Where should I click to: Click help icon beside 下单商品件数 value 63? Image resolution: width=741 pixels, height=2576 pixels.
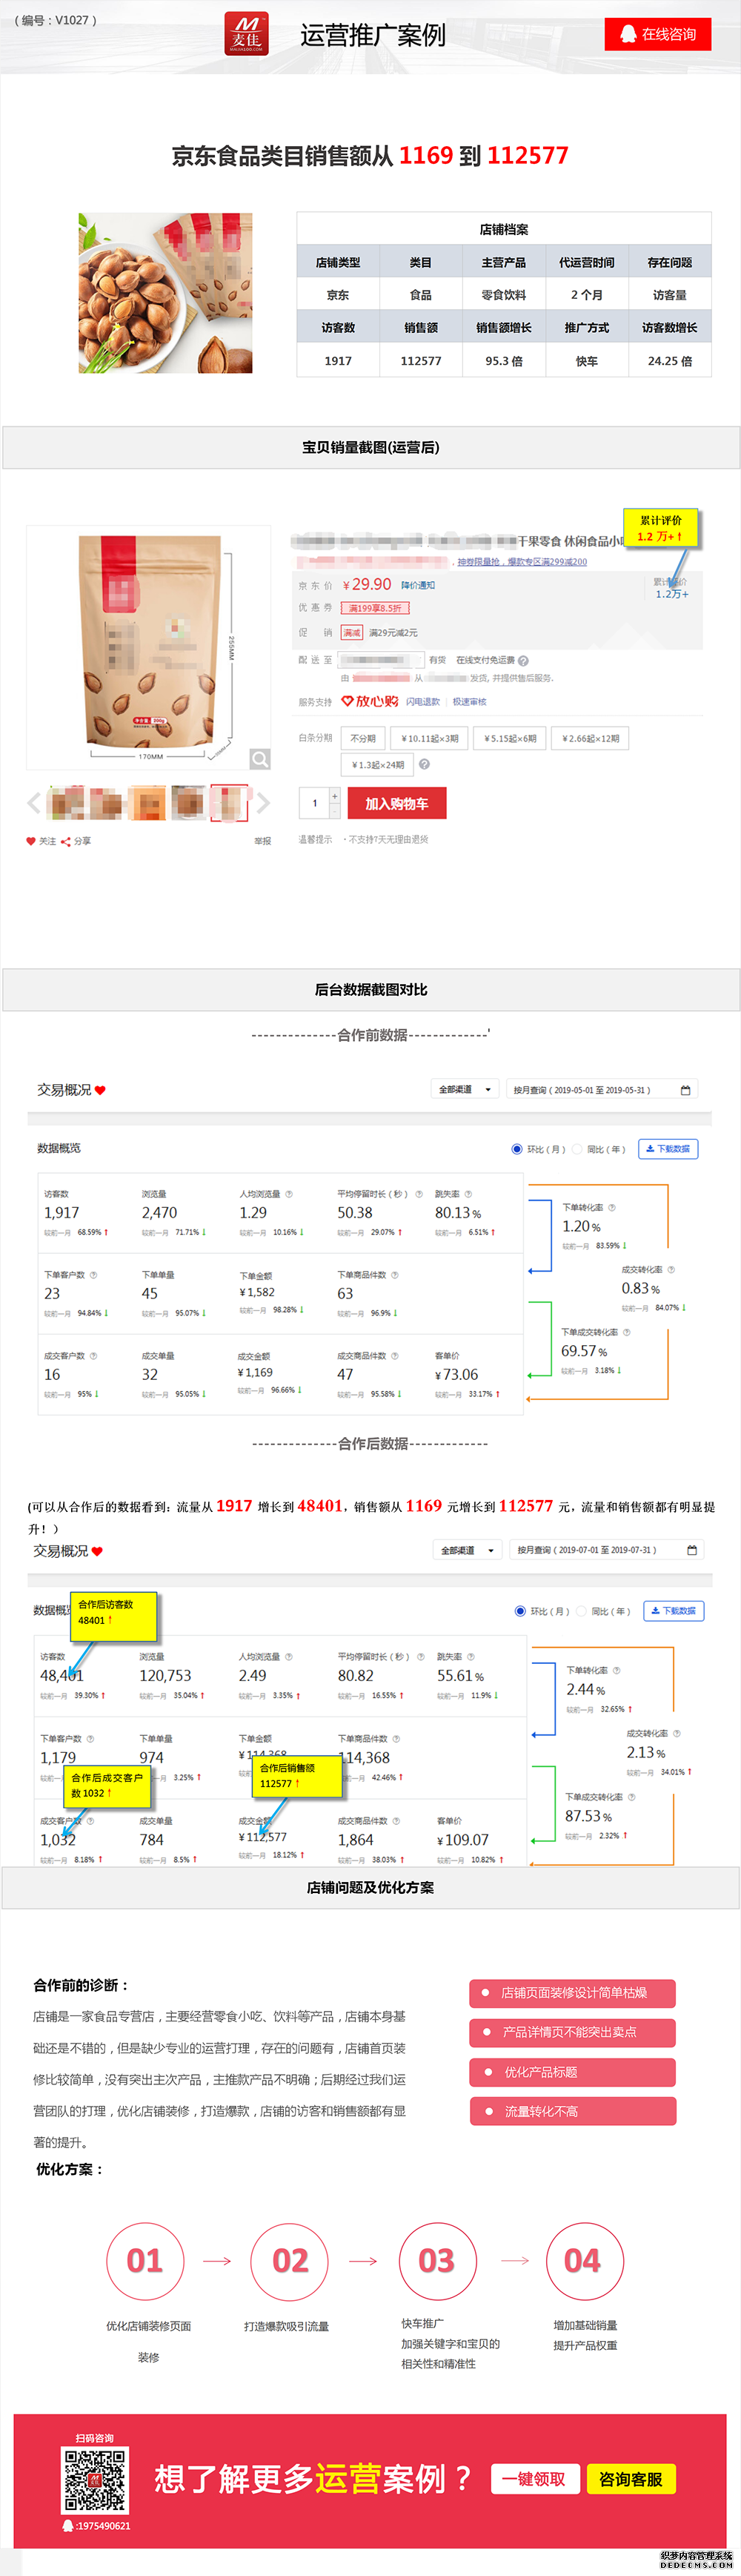click(x=394, y=1275)
